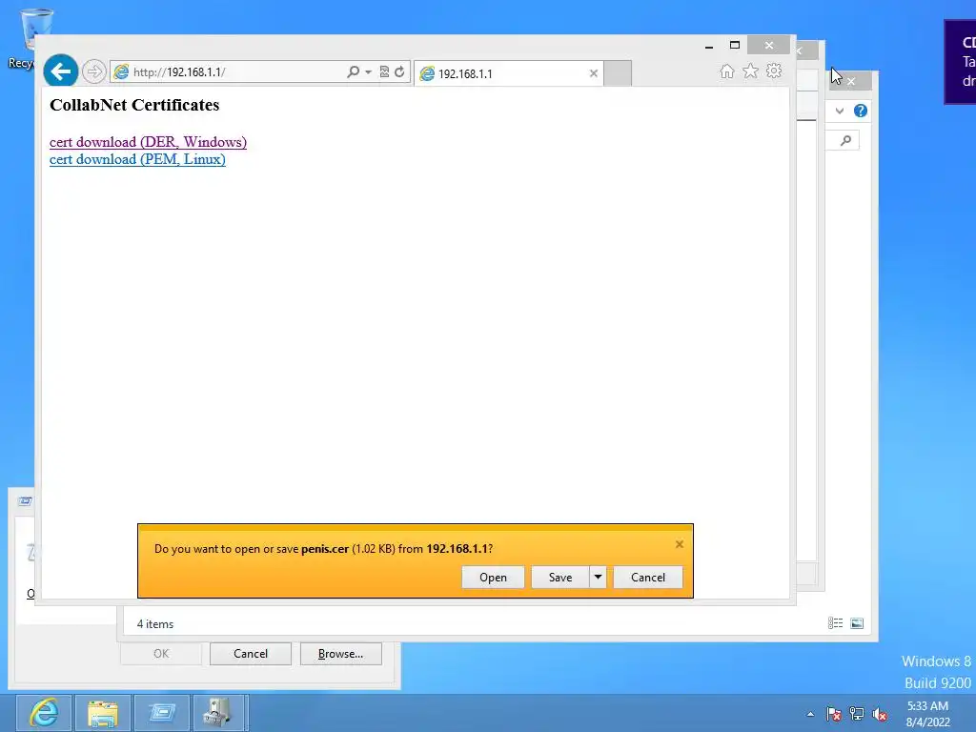Launch Internet Explorer from the taskbar
Screen dimensions: 976x732
44,713
